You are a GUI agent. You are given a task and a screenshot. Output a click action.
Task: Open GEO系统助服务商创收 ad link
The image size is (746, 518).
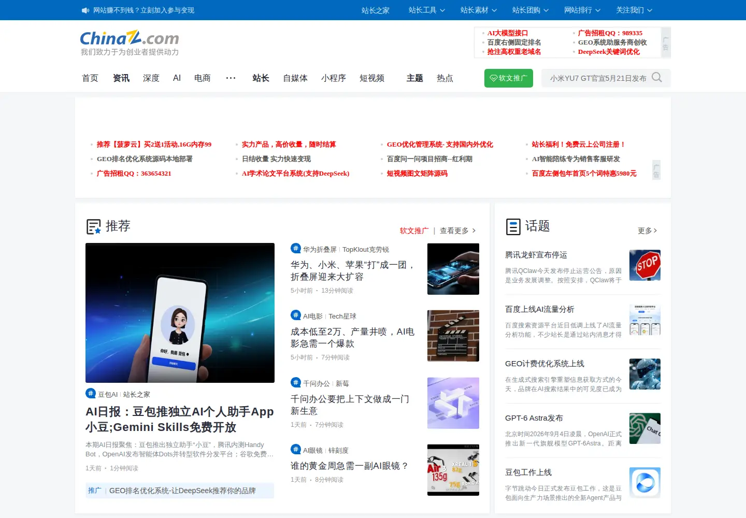[612, 42]
